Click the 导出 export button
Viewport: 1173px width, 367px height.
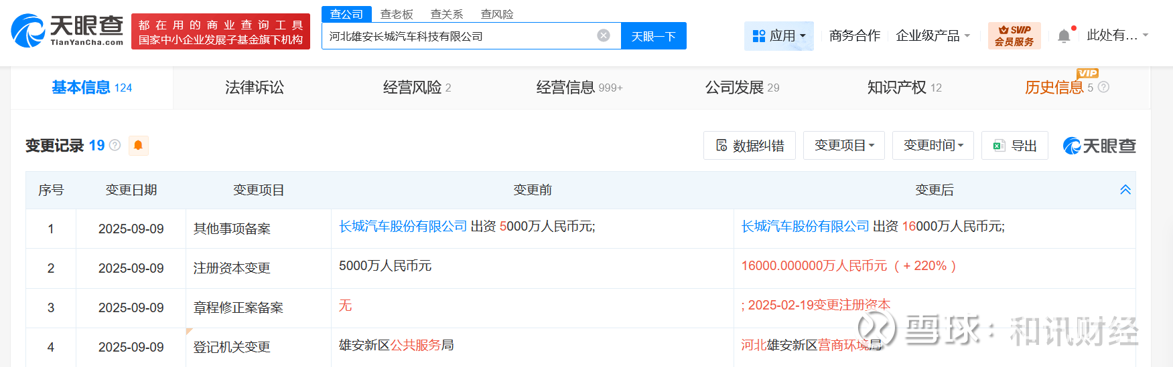tap(1015, 145)
